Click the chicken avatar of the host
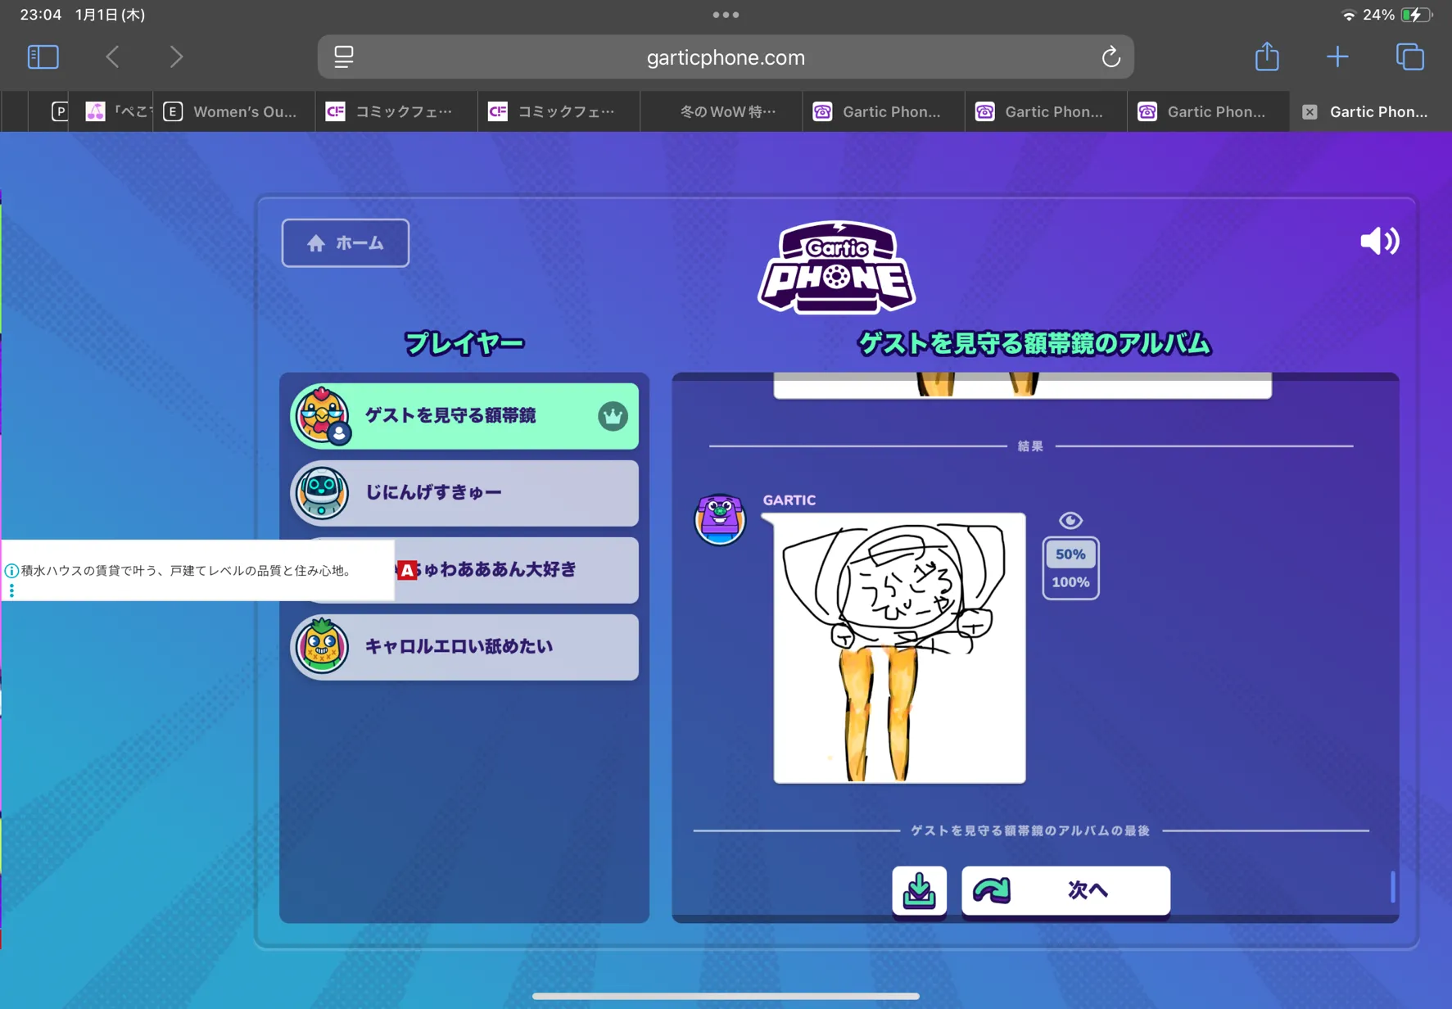Viewport: 1452px width, 1009px height. point(322,415)
